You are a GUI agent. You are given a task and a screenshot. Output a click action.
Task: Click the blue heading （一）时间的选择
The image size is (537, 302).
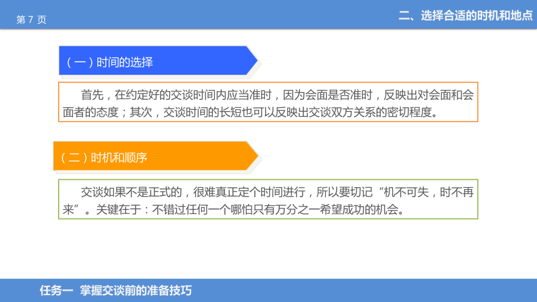[158, 61]
